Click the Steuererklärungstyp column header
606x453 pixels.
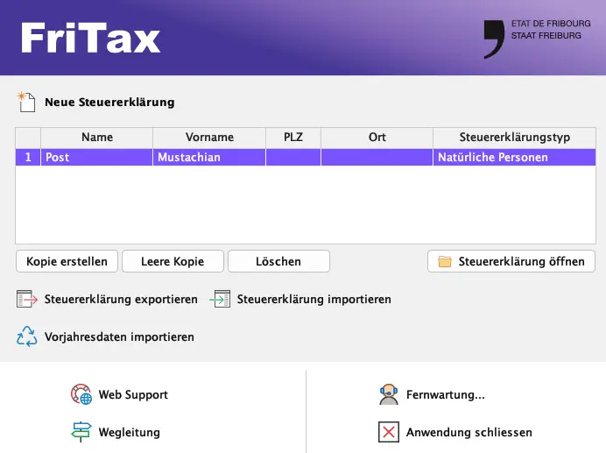point(514,138)
